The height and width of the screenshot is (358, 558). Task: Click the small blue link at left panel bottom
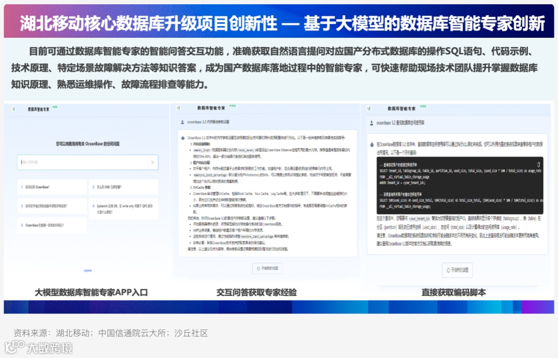88,271
